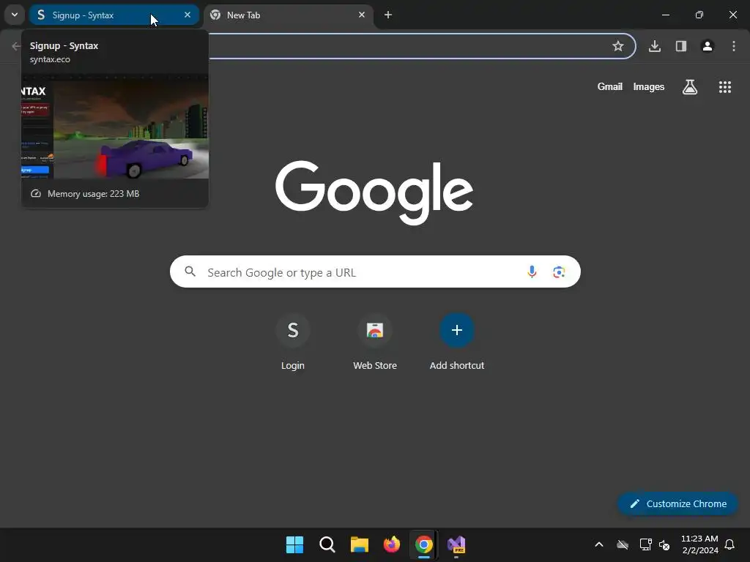Image resolution: width=750 pixels, height=562 pixels.
Task: Open the Gmail link
Action: coord(610,86)
